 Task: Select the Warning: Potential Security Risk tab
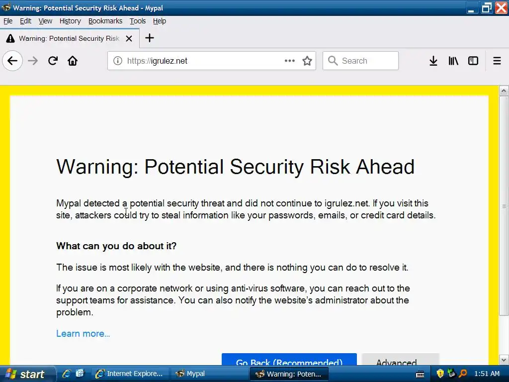[70, 39]
